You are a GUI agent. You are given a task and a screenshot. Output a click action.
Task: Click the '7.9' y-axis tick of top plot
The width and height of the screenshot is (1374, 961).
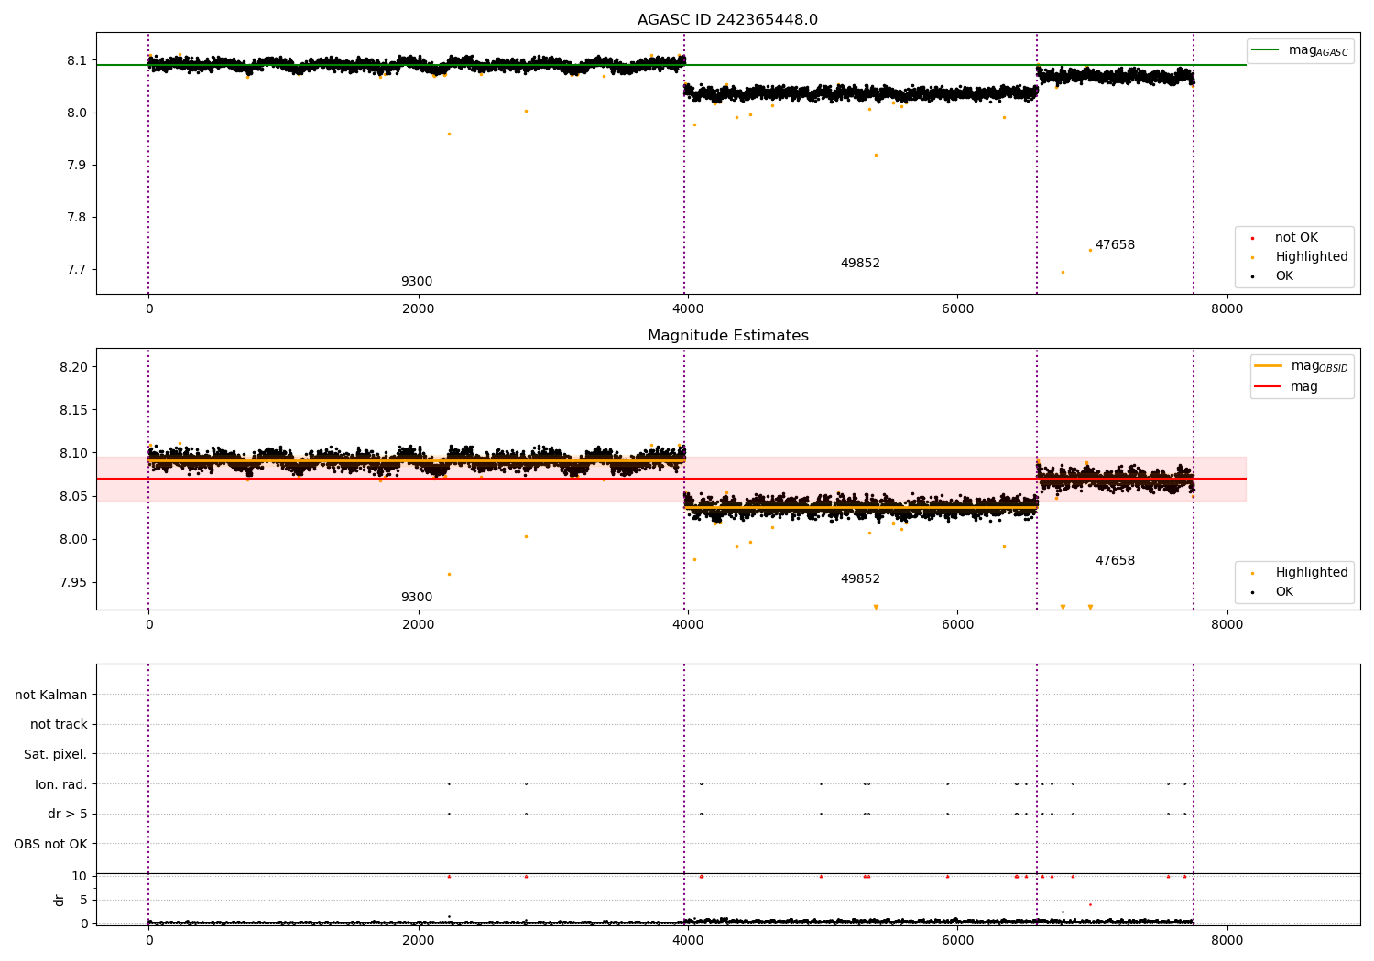tap(77, 165)
